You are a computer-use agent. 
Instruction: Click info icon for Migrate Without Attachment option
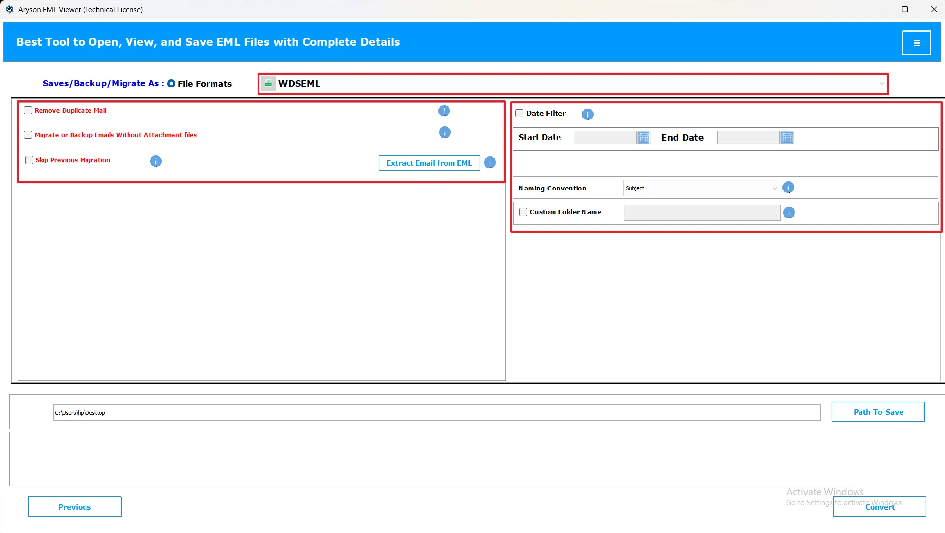click(444, 133)
